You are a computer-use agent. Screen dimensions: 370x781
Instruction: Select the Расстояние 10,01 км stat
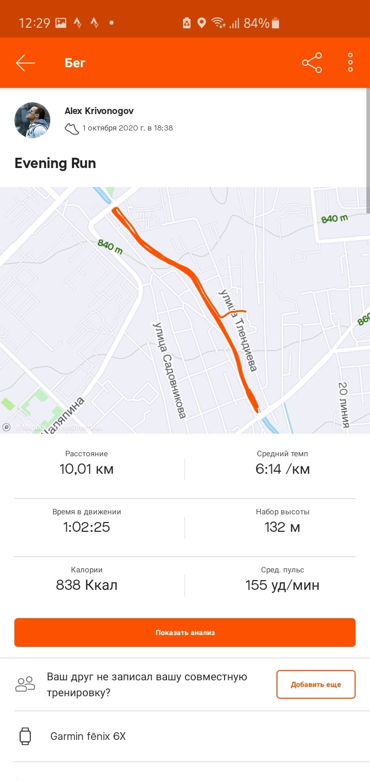coord(86,463)
